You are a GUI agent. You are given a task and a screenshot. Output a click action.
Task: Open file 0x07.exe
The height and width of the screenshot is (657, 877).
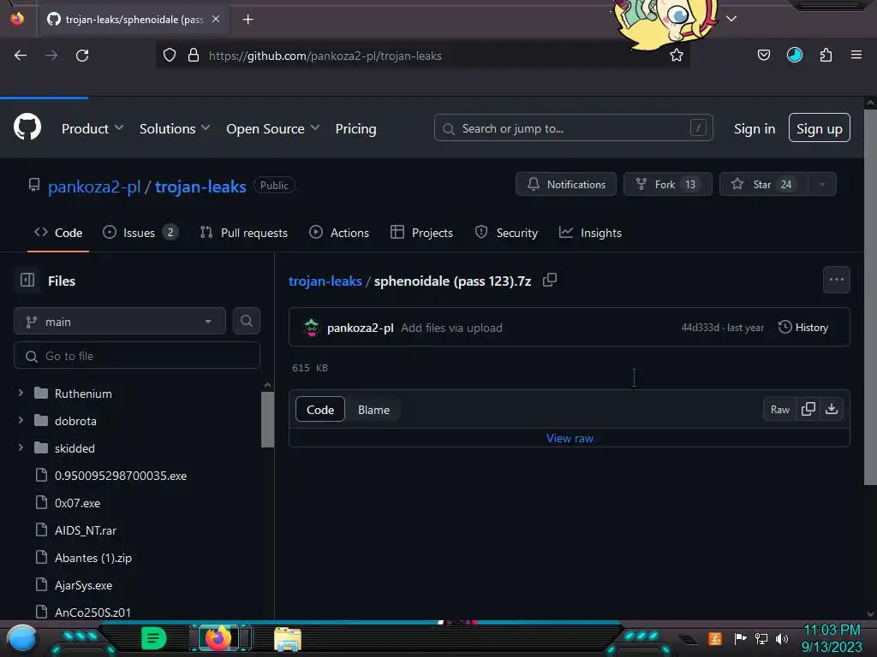coord(77,503)
